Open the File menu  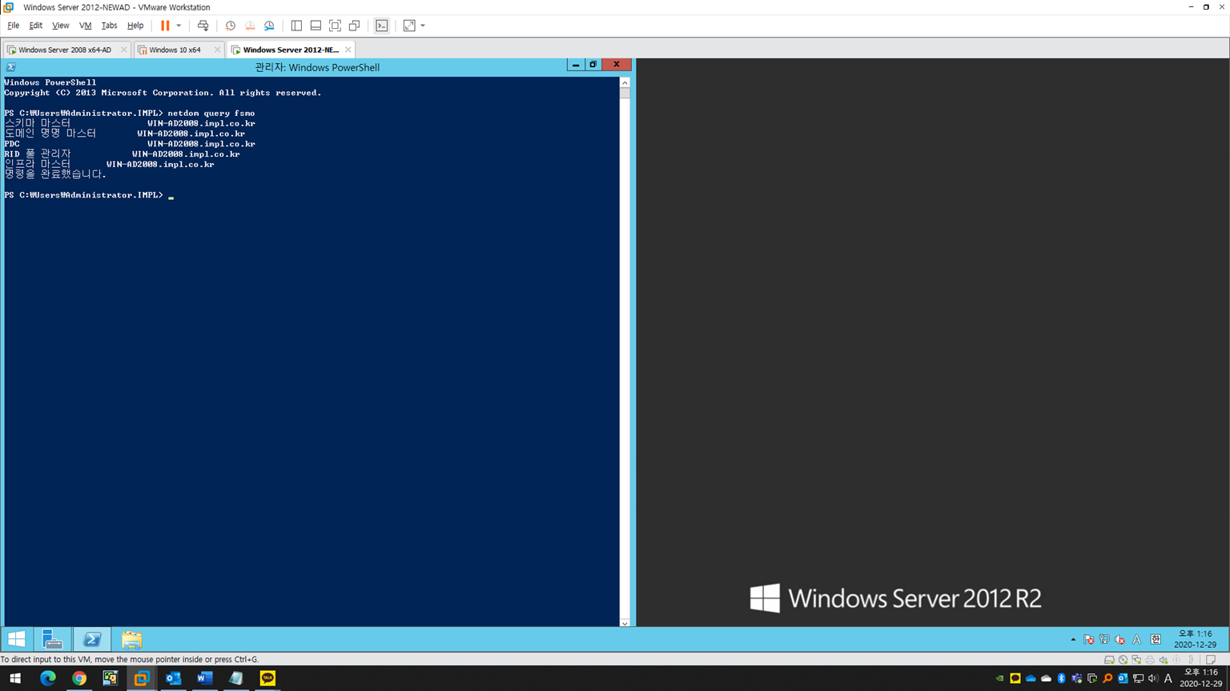click(14, 26)
